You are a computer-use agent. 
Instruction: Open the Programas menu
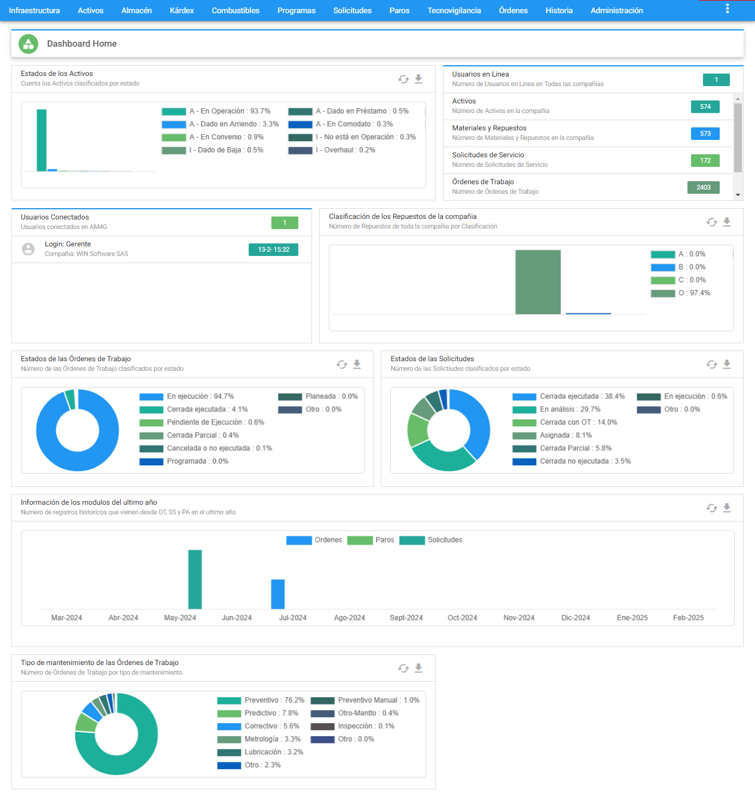[296, 11]
